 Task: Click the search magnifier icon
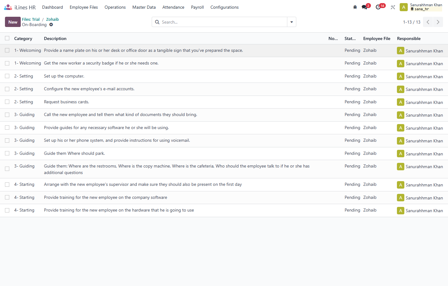[157, 22]
